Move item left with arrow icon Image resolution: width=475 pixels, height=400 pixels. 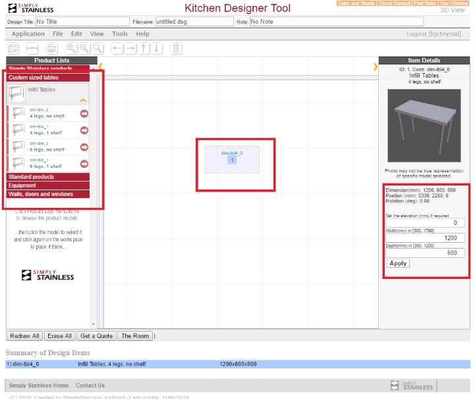117,49
